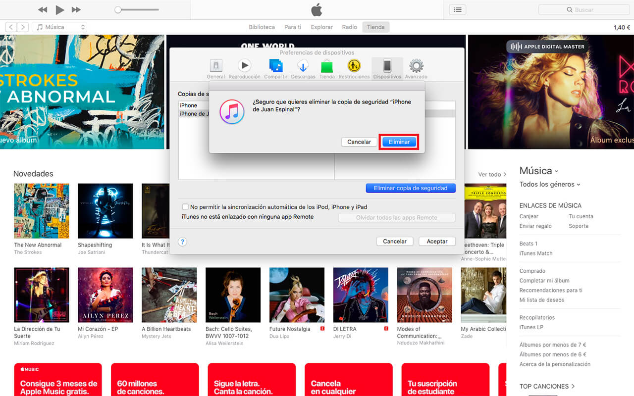Screen dimensions: 634x396
Task: Open DI LETRA album cover
Action: pyautogui.click(x=361, y=295)
